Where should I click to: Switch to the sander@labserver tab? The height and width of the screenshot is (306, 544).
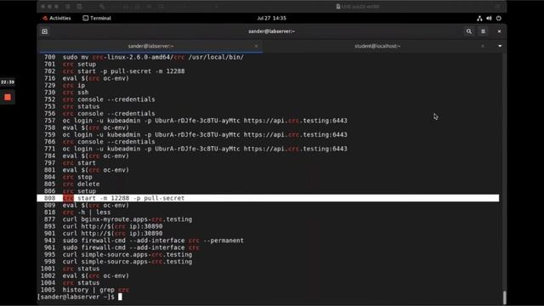[x=150, y=46]
